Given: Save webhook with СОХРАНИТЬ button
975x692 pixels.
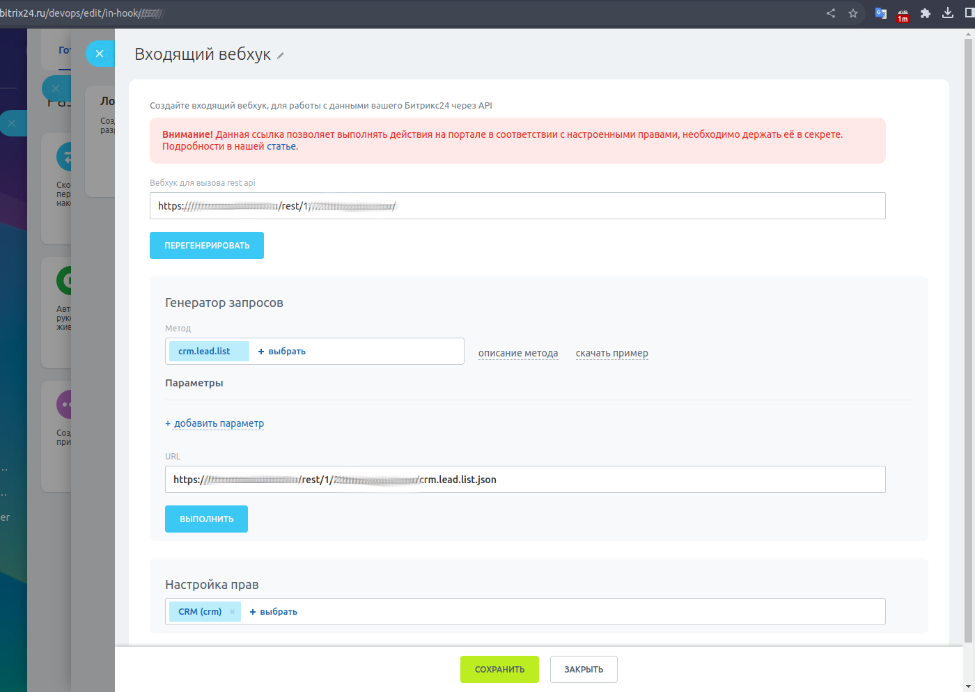Looking at the screenshot, I should point(499,669).
